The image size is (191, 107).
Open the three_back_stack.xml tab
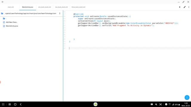tap(78, 7)
